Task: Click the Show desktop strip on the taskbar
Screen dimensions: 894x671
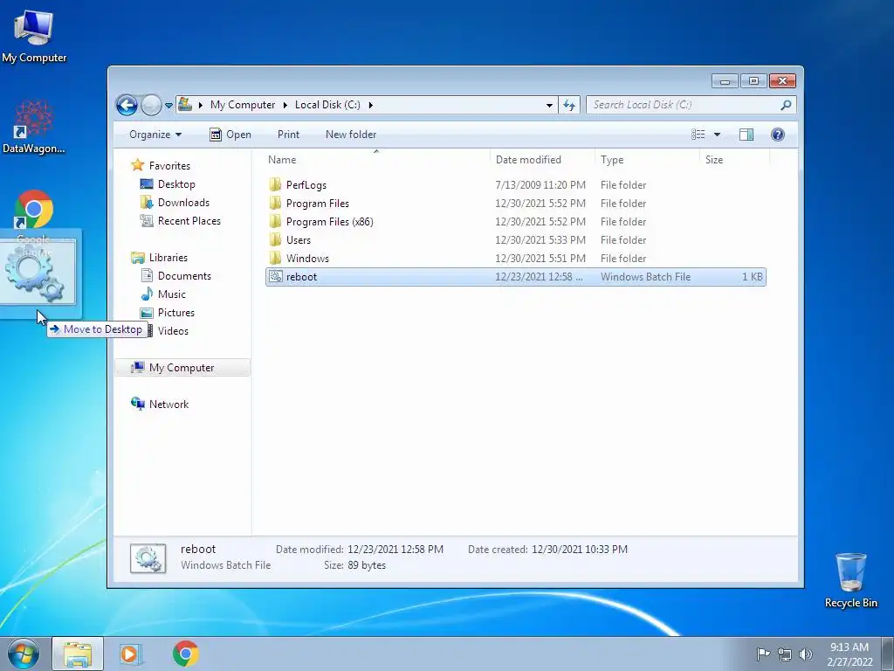Action: [x=888, y=654]
